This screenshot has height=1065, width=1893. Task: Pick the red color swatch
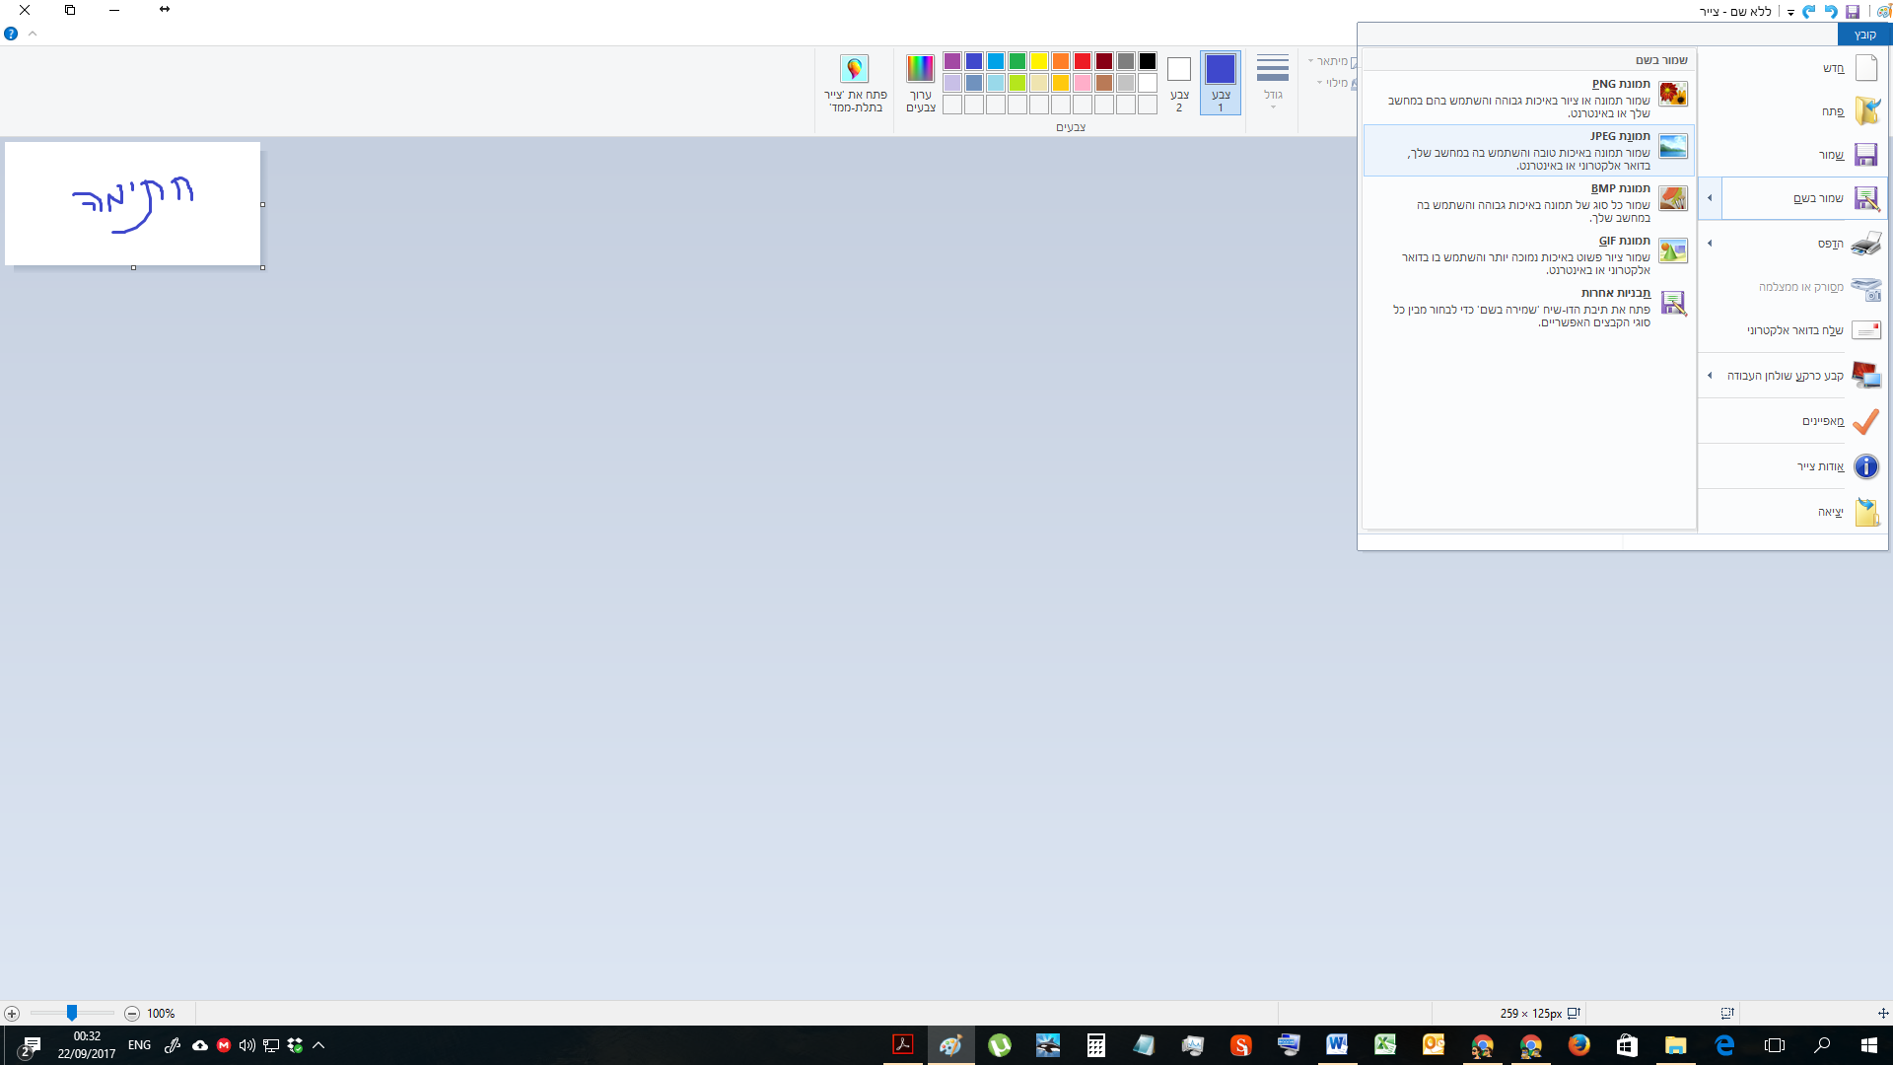point(1083,61)
